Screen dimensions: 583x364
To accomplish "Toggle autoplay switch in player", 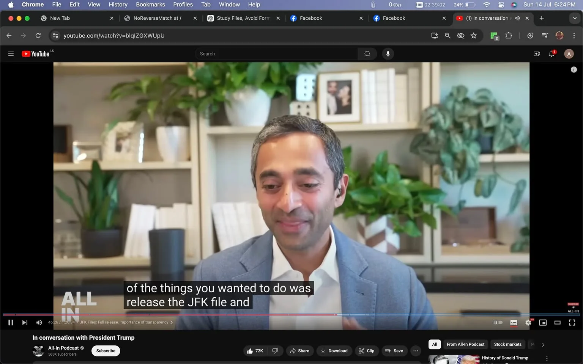I will [498, 323].
